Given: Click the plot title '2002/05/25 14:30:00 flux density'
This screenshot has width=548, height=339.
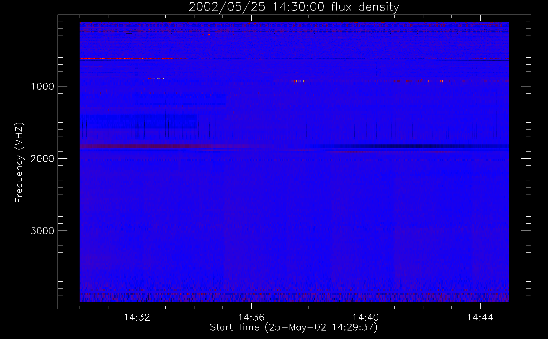Looking at the screenshot, I should 294,7.
